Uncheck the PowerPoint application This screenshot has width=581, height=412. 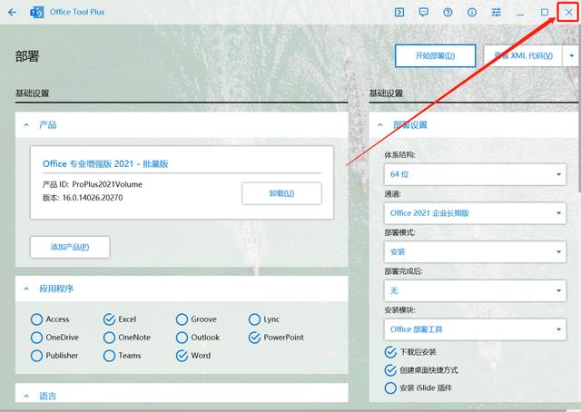[x=254, y=338]
